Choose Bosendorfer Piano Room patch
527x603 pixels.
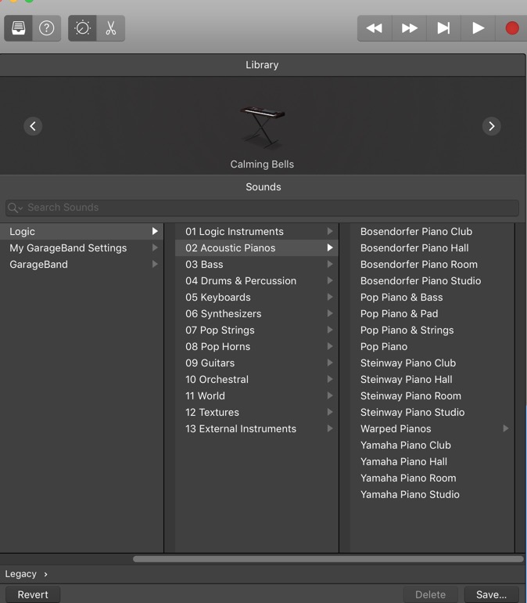[432, 265]
